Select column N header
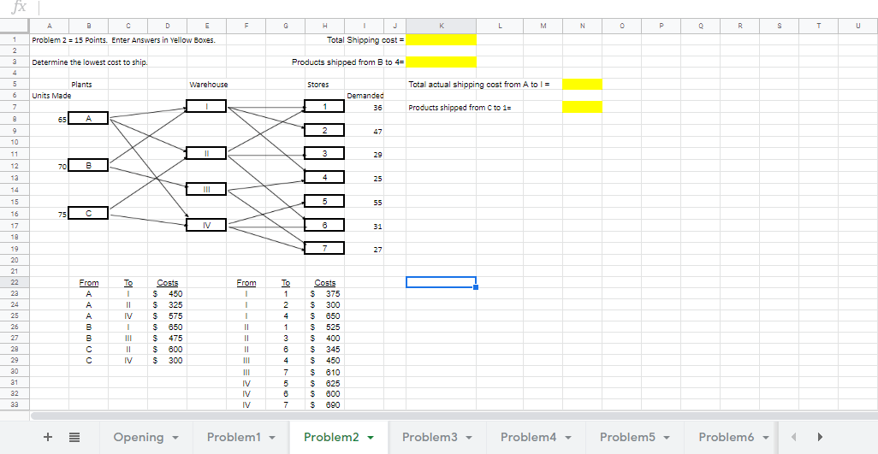The image size is (878, 454). [x=583, y=26]
